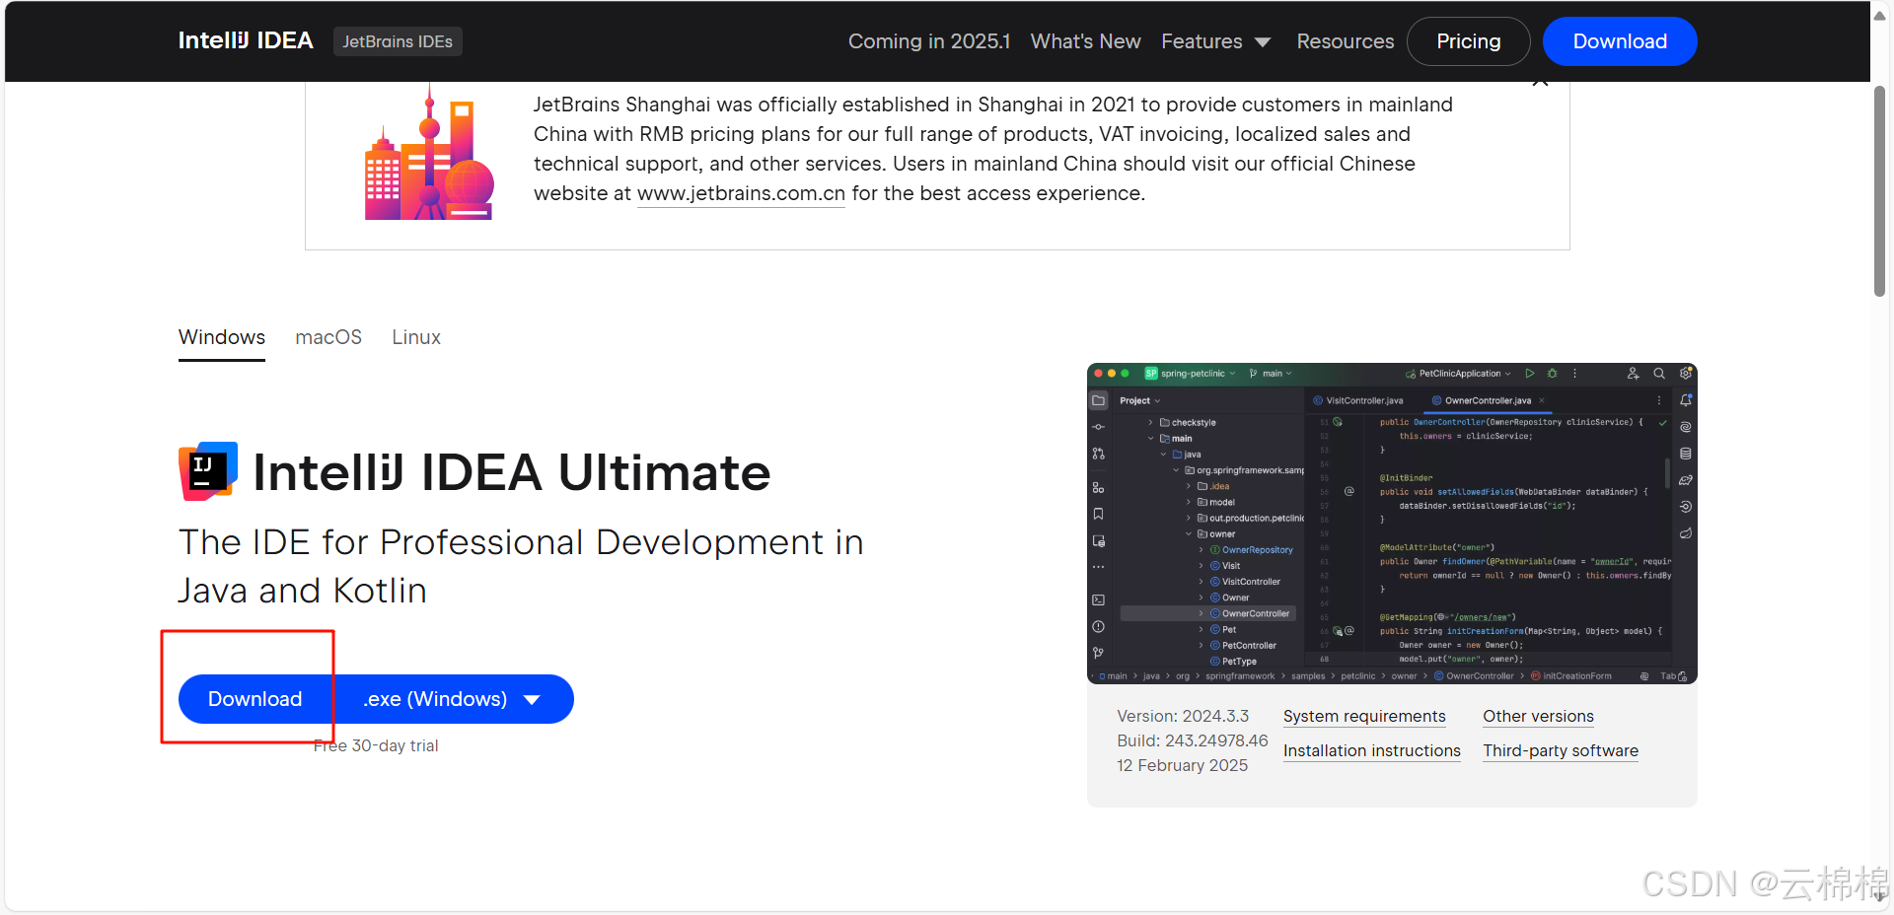Click the scrollbar up arrow
Screen dimensions: 1894x915
coord(1880,14)
